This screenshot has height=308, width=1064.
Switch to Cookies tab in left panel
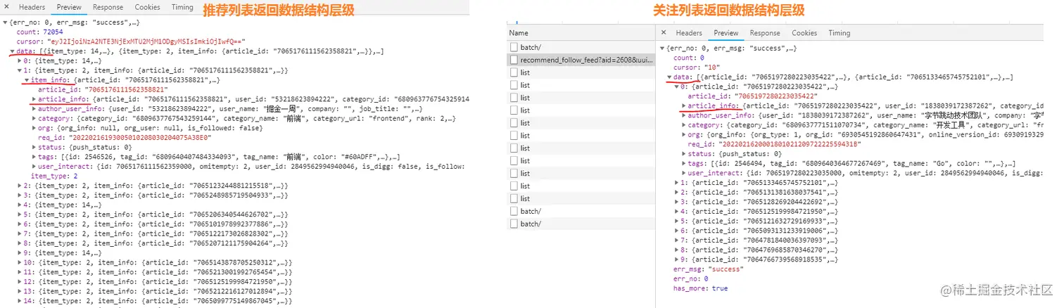147,7
